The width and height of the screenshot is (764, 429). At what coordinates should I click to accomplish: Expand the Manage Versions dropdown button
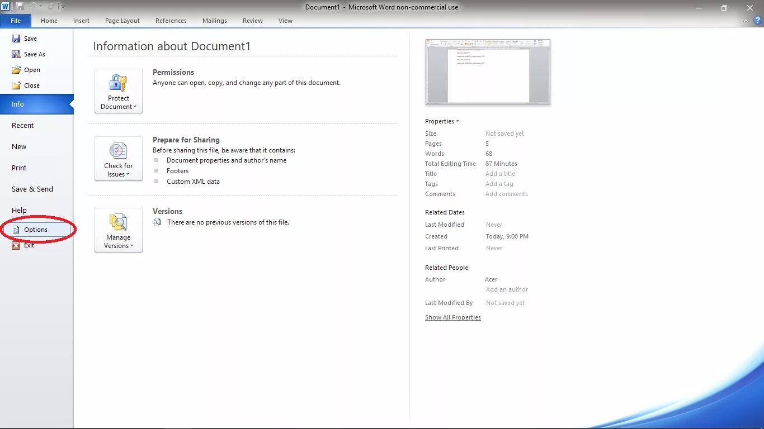click(119, 230)
